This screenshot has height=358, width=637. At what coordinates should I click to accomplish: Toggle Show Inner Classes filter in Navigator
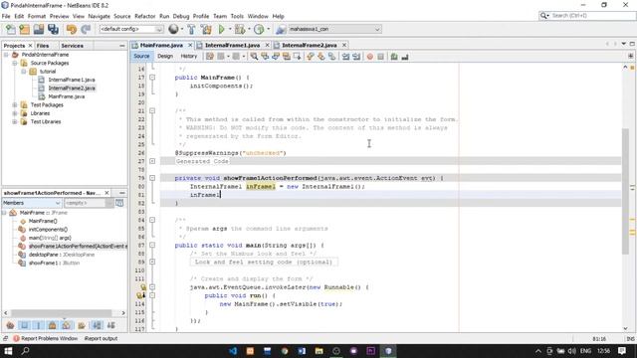(67, 325)
